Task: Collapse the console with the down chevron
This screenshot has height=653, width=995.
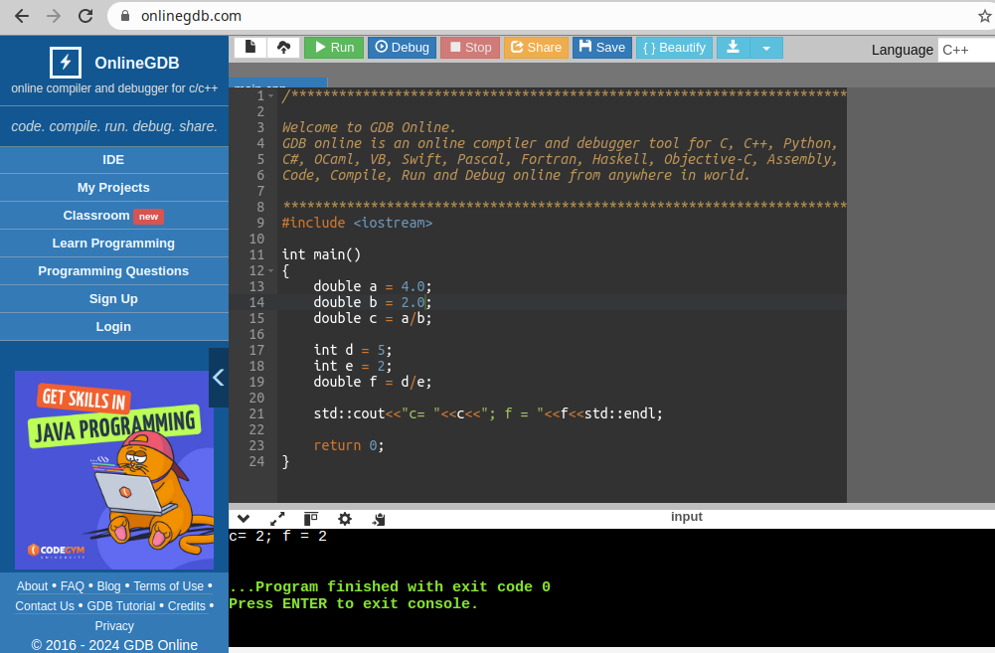Action: (244, 519)
